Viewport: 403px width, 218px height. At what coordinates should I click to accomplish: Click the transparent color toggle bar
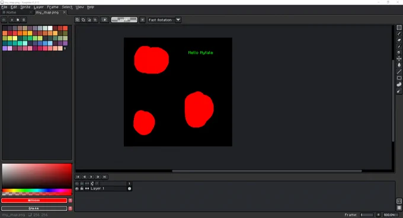click(x=124, y=20)
